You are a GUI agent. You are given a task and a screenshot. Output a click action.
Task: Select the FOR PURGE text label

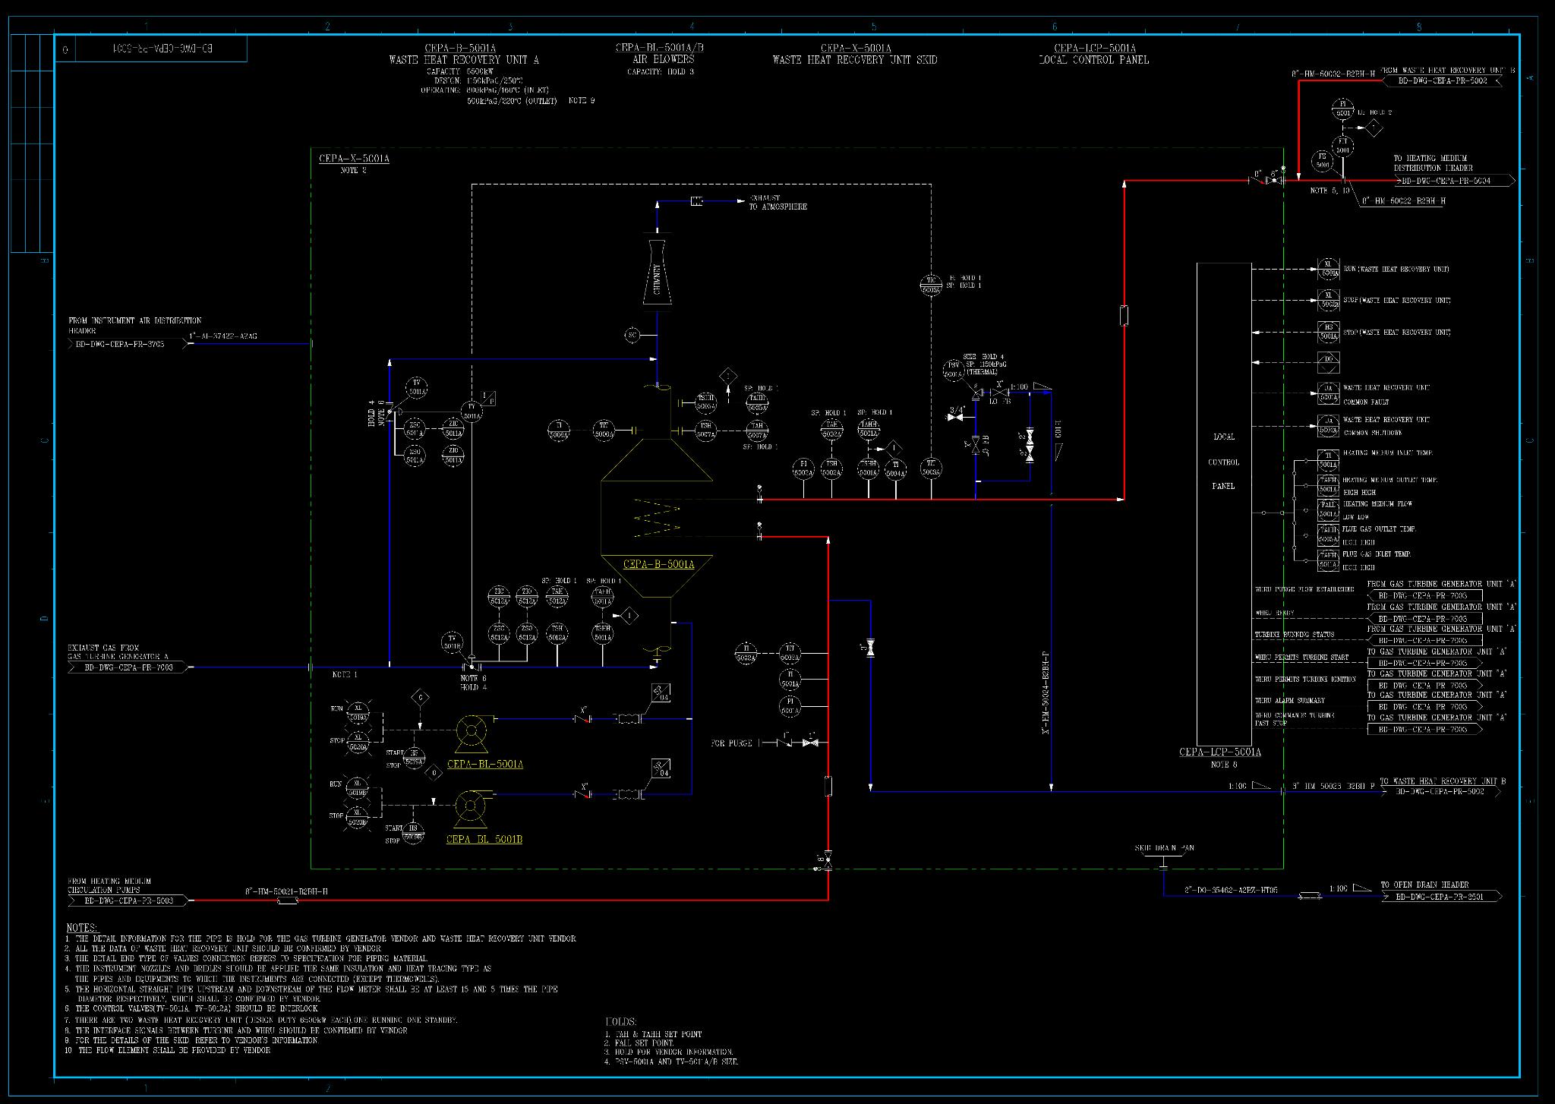click(731, 743)
